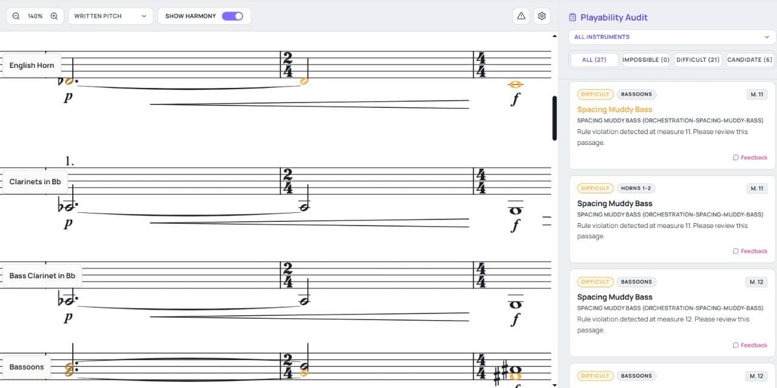Screen dimensions: 777x388
Task: Click the Playability Audit panel title
Action: point(614,18)
